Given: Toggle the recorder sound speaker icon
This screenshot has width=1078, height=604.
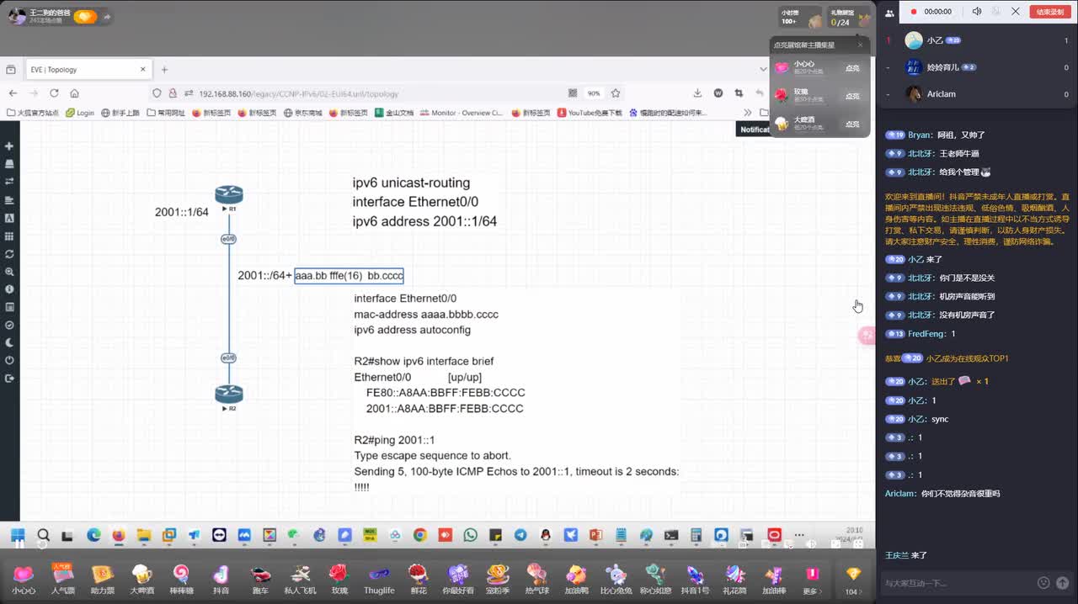Looking at the screenshot, I should 977,12.
